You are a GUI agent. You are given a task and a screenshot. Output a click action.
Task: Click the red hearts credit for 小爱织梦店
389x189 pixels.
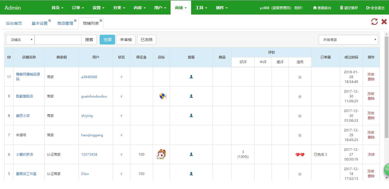tap(300, 155)
